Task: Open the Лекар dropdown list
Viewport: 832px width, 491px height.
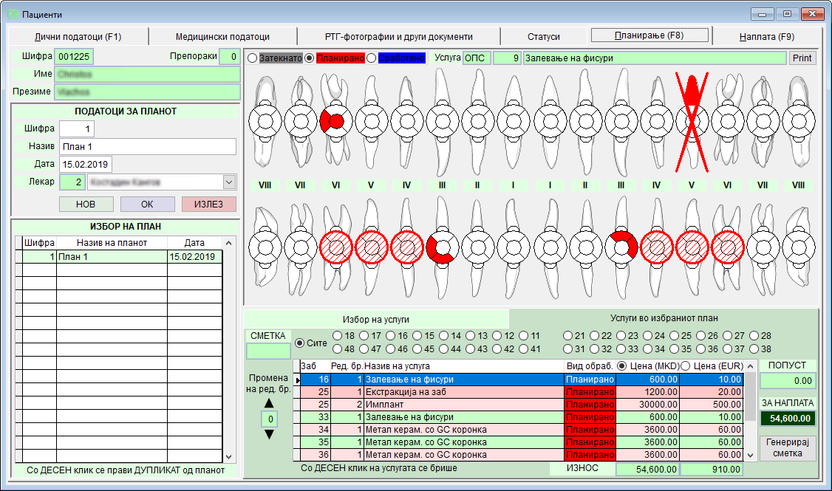Action: pos(228,182)
